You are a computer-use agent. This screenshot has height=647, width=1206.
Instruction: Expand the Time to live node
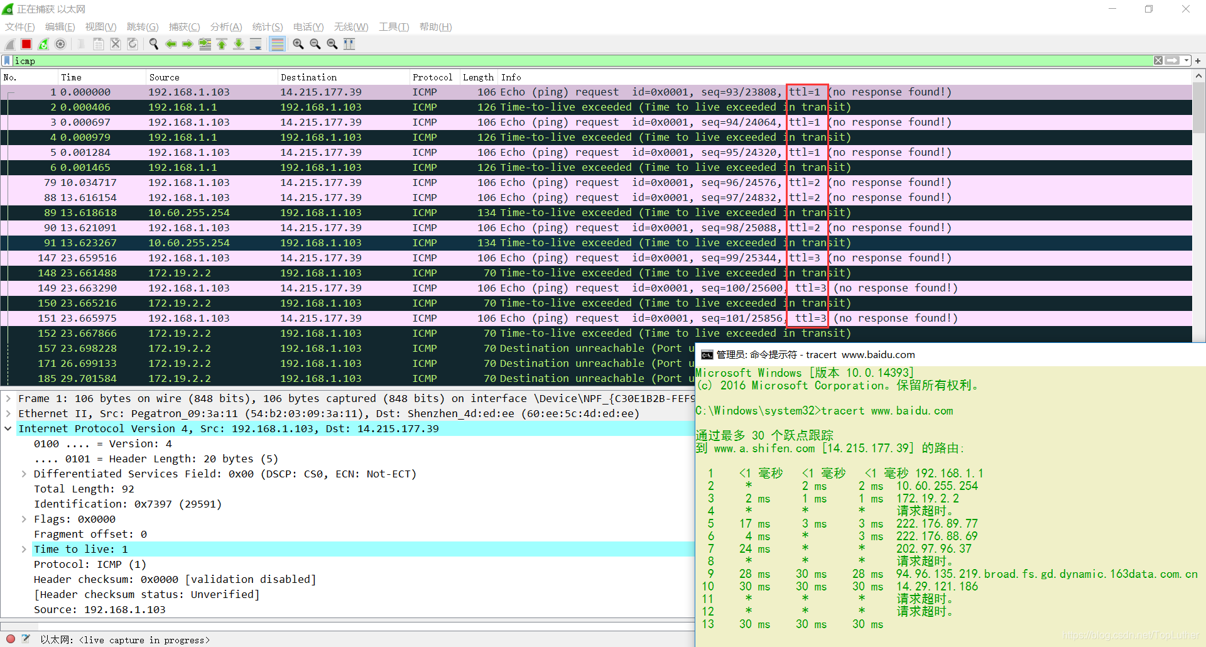24,549
